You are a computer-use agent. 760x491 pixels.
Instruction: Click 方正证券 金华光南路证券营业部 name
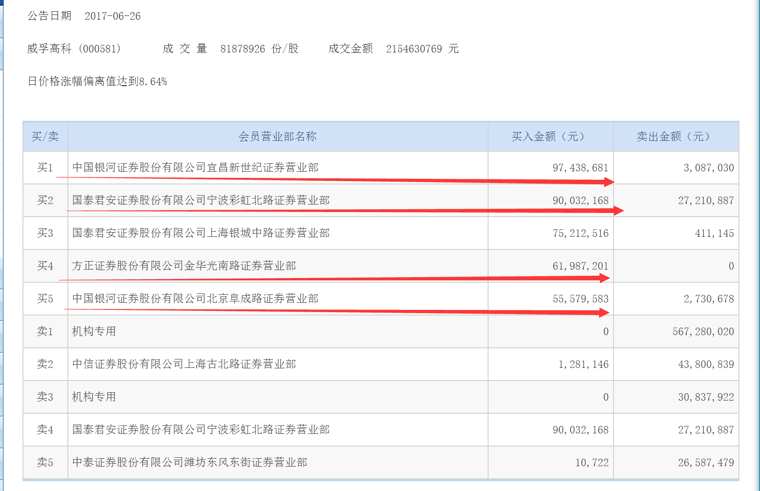click(184, 266)
